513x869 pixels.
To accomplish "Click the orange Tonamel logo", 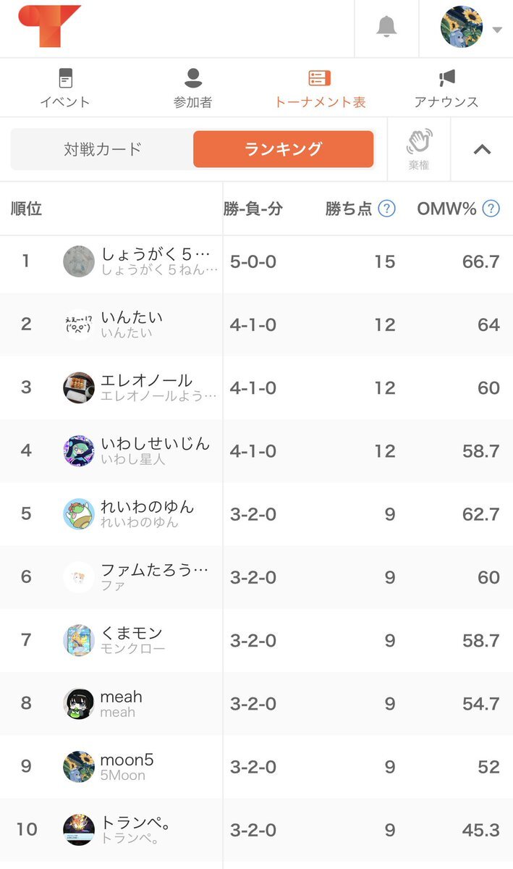I will (x=50, y=26).
